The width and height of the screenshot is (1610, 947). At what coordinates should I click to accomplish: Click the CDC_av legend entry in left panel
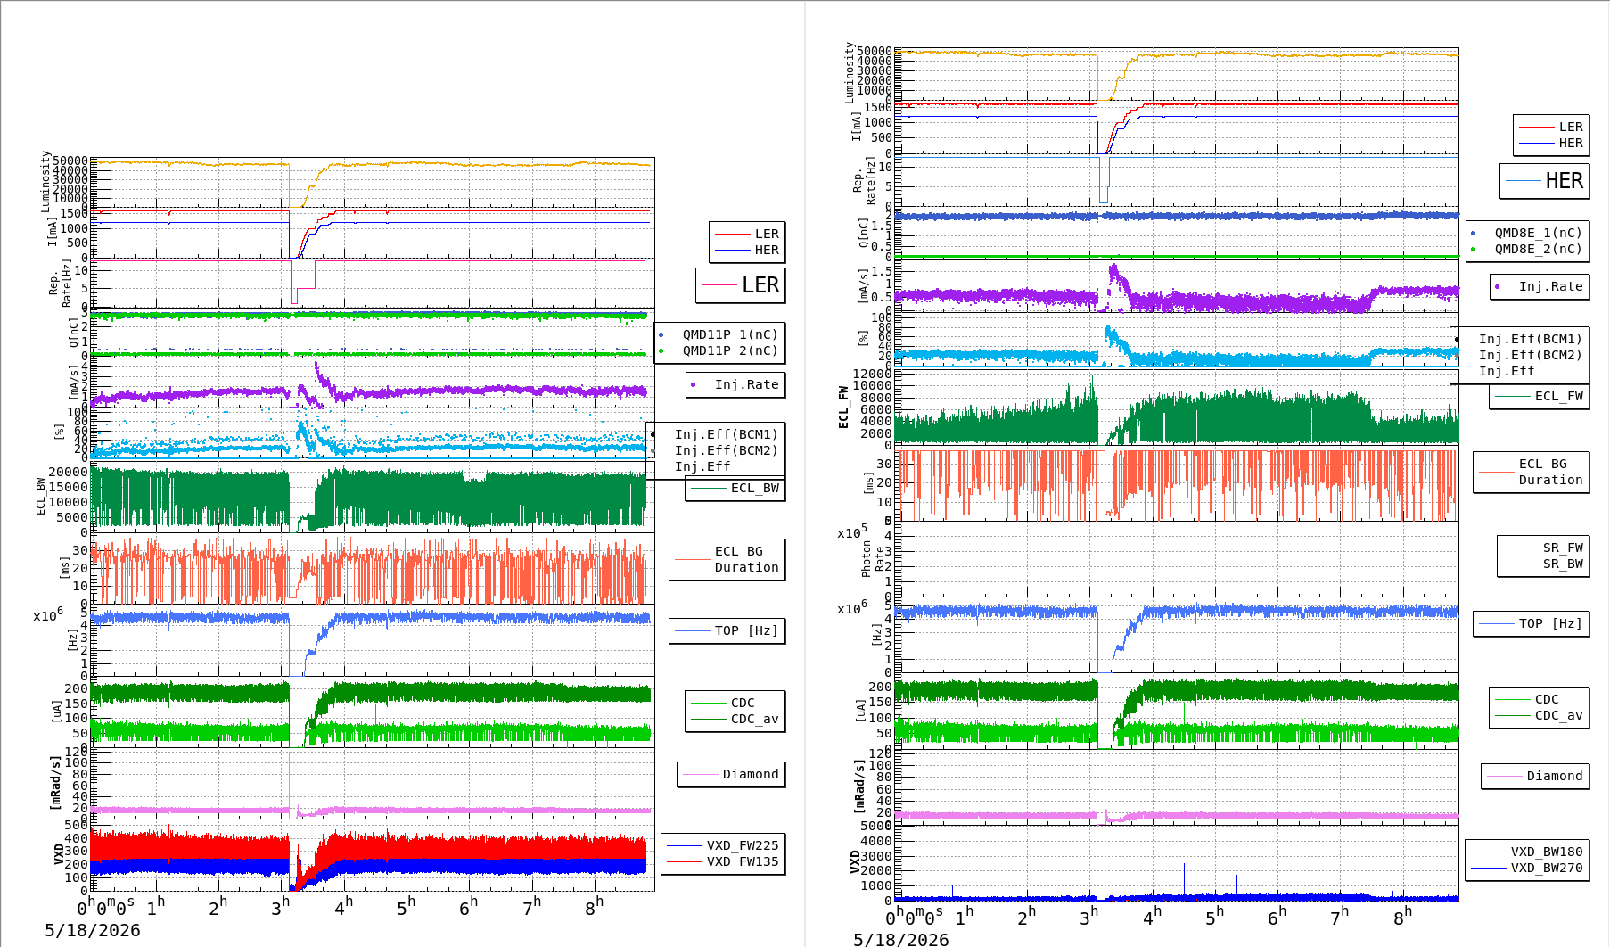[x=755, y=719]
